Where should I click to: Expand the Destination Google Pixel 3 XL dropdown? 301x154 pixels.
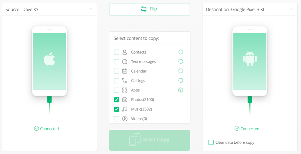coord(291,9)
